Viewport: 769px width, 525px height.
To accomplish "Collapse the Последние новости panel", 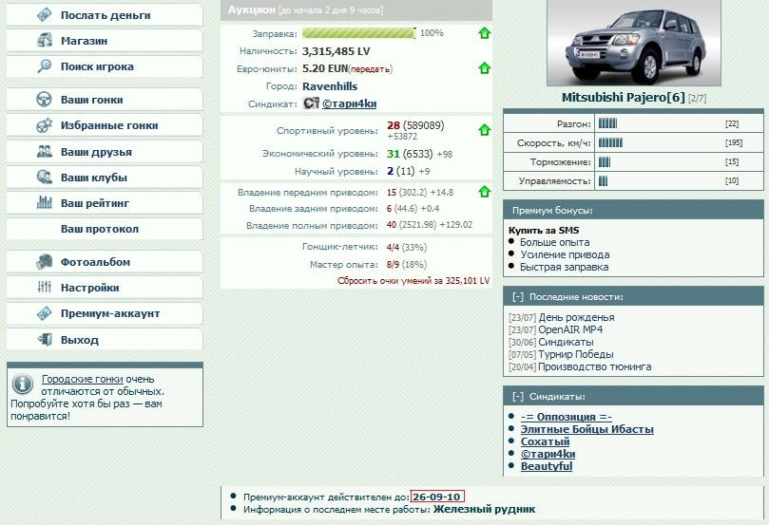I will (518, 297).
